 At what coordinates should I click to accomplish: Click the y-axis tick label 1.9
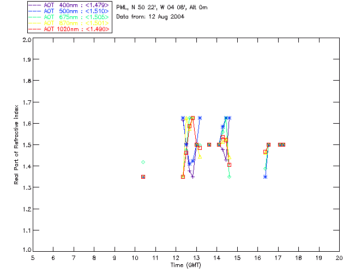coord(27,59)
